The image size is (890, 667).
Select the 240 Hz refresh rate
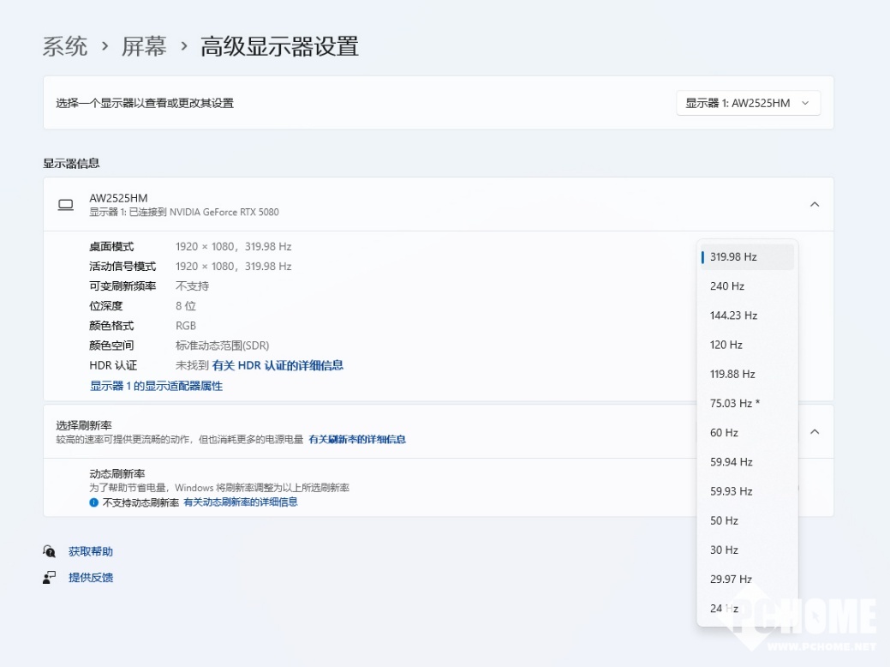coord(747,285)
